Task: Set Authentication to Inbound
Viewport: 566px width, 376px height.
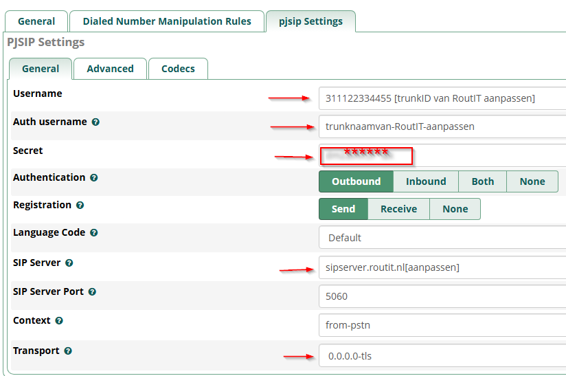Action: pos(426,181)
